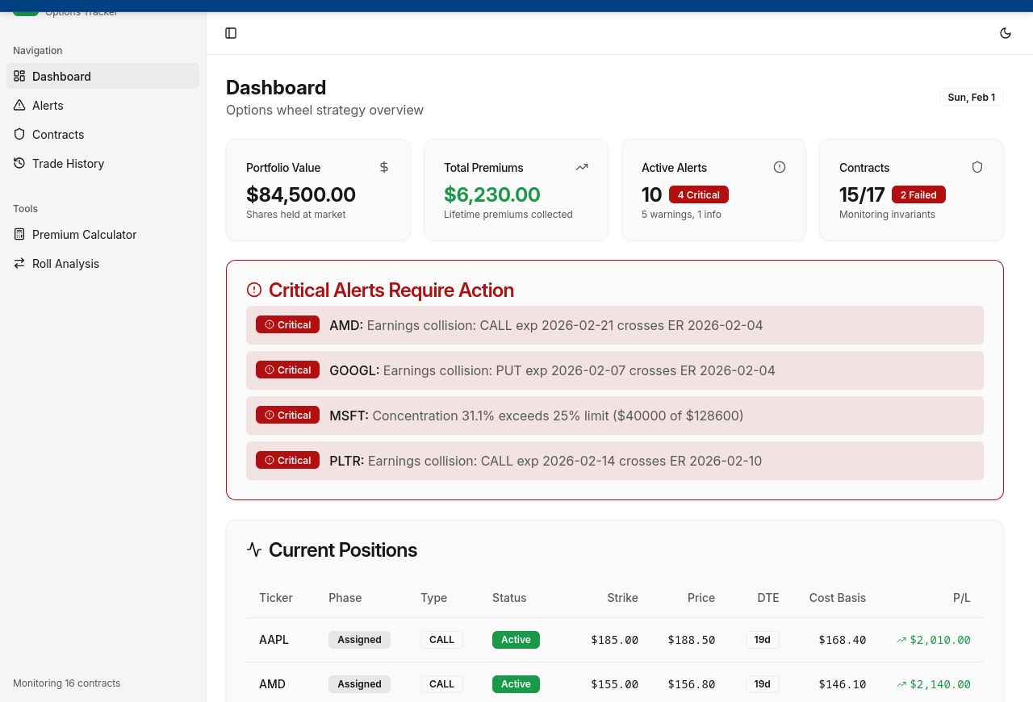Click the Roll Analysis arrows icon
This screenshot has width=1033, height=702.
click(19, 263)
